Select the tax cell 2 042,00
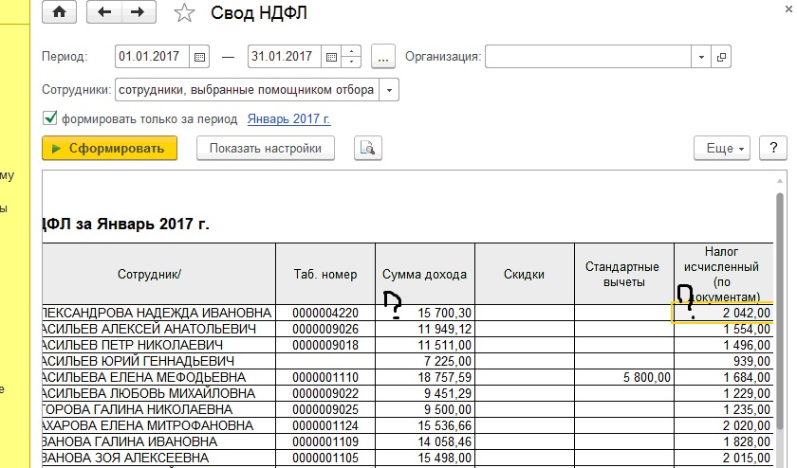797x468 pixels. [722, 313]
